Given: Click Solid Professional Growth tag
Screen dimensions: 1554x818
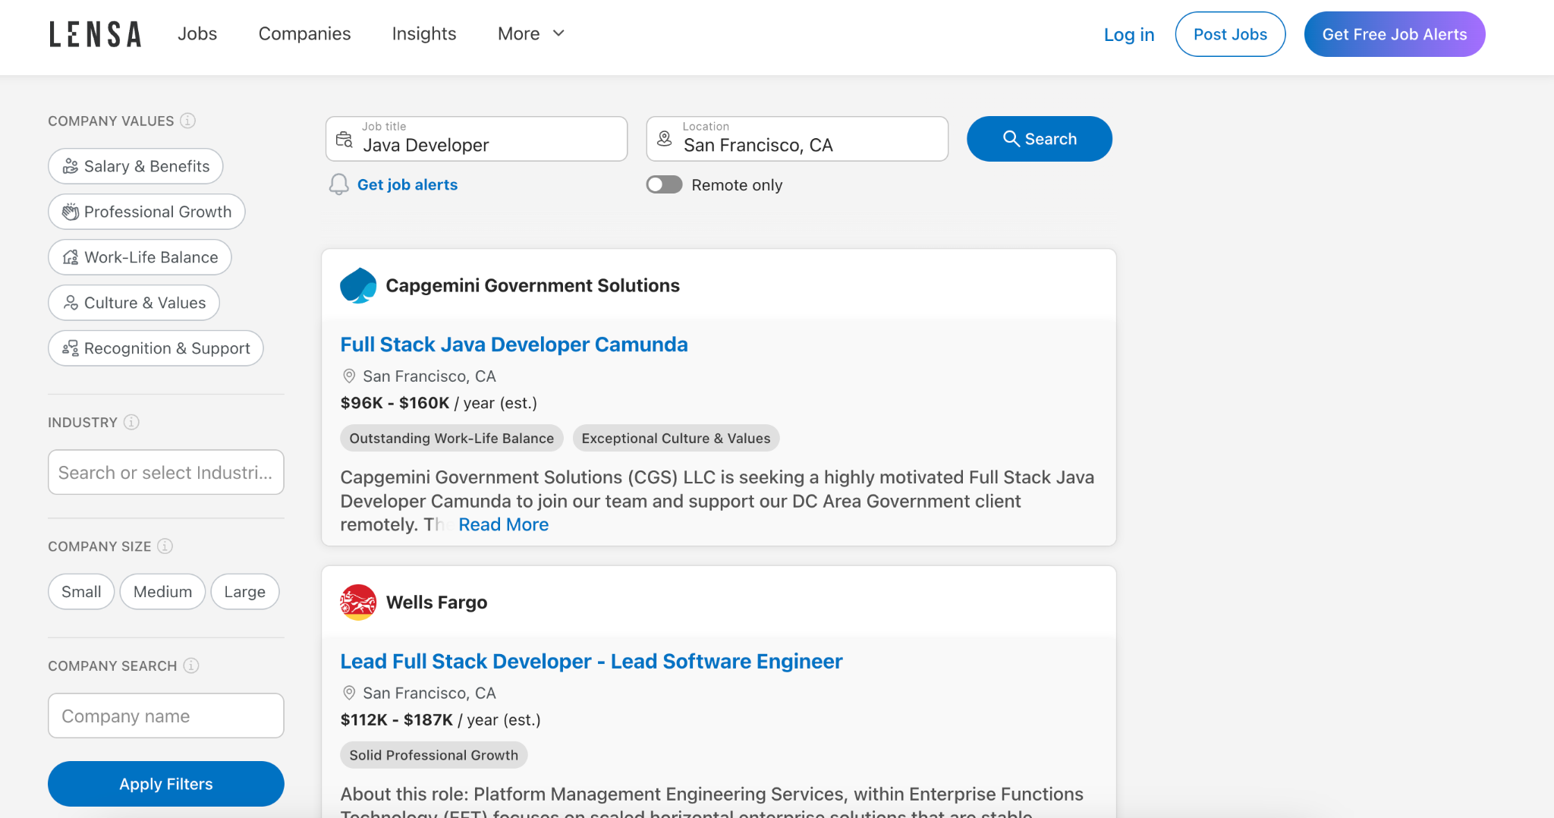Looking at the screenshot, I should tap(433, 755).
